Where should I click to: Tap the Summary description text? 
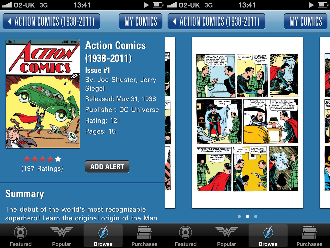81,214
